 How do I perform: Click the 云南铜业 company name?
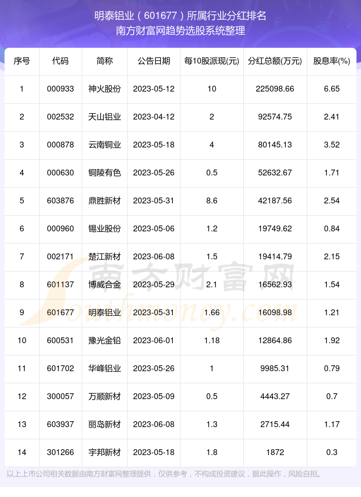[x=104, y=145]
